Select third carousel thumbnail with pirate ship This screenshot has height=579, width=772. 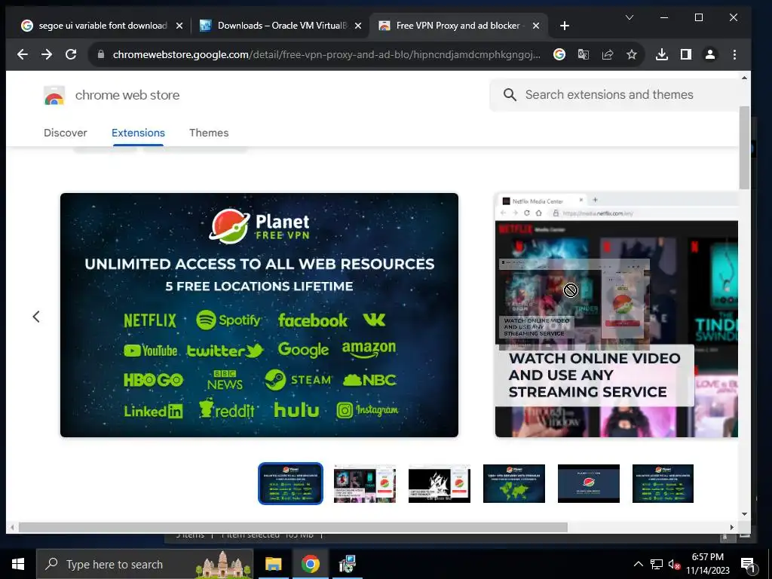click(x=440, y=483)
